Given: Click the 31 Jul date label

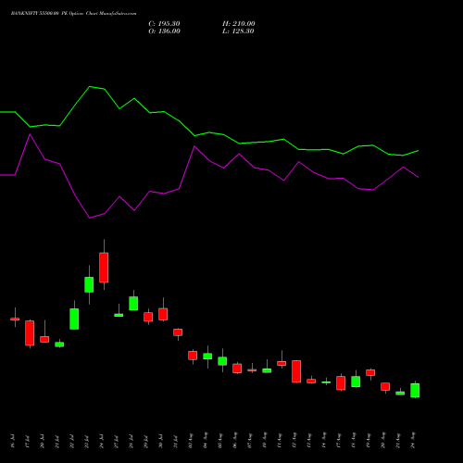Looking at the screenshot, I should (x=176, y=441).
